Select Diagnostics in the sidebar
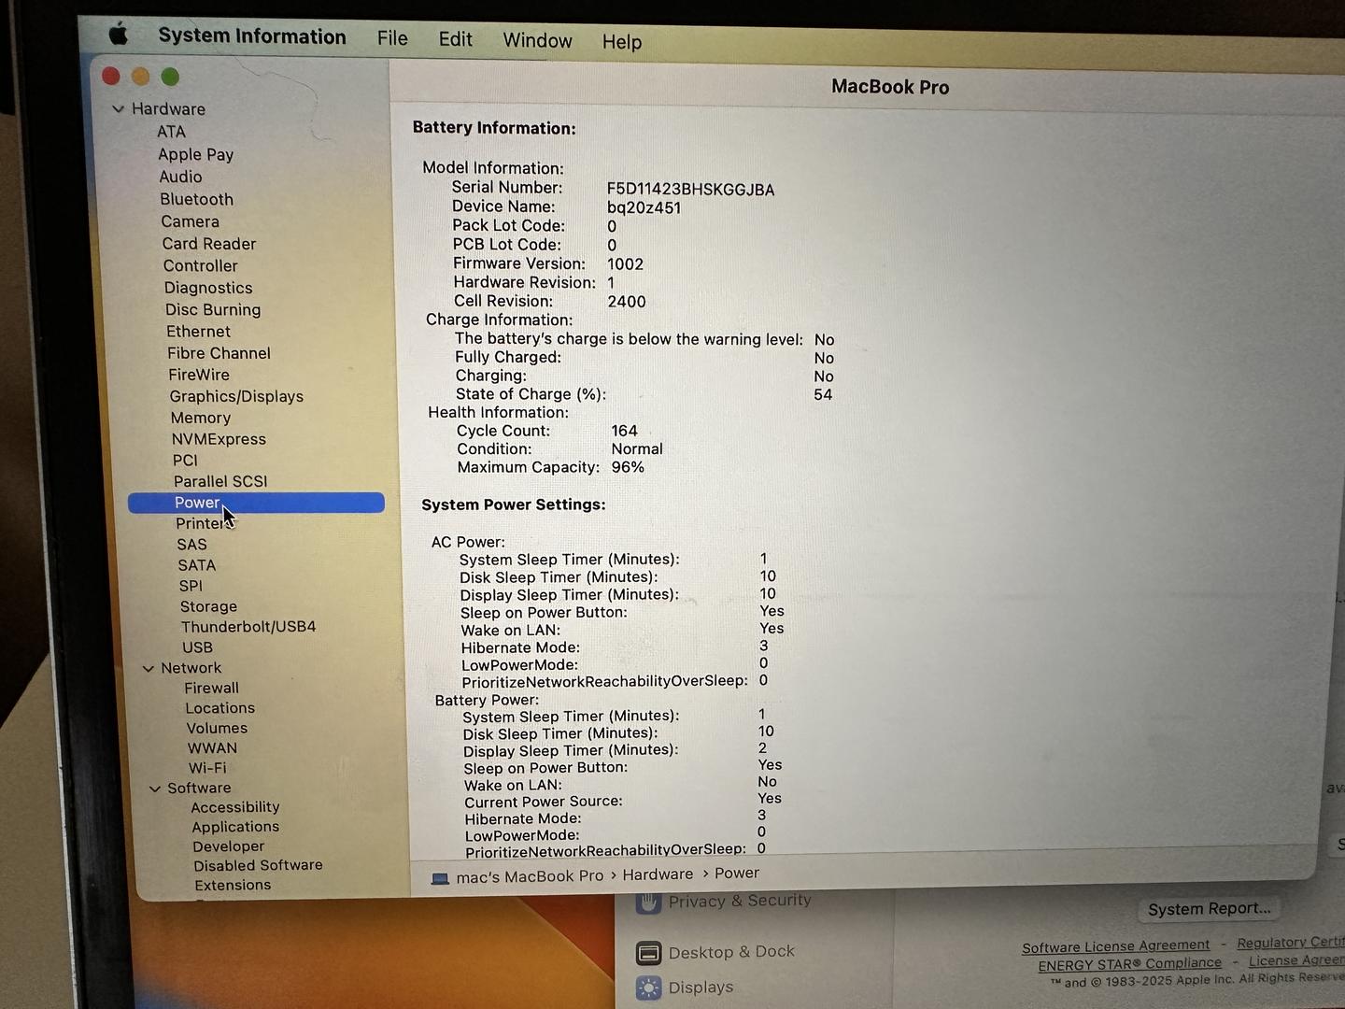Image resolution: width=1345 pixels, height=1009 pixels. click(207, 288)
